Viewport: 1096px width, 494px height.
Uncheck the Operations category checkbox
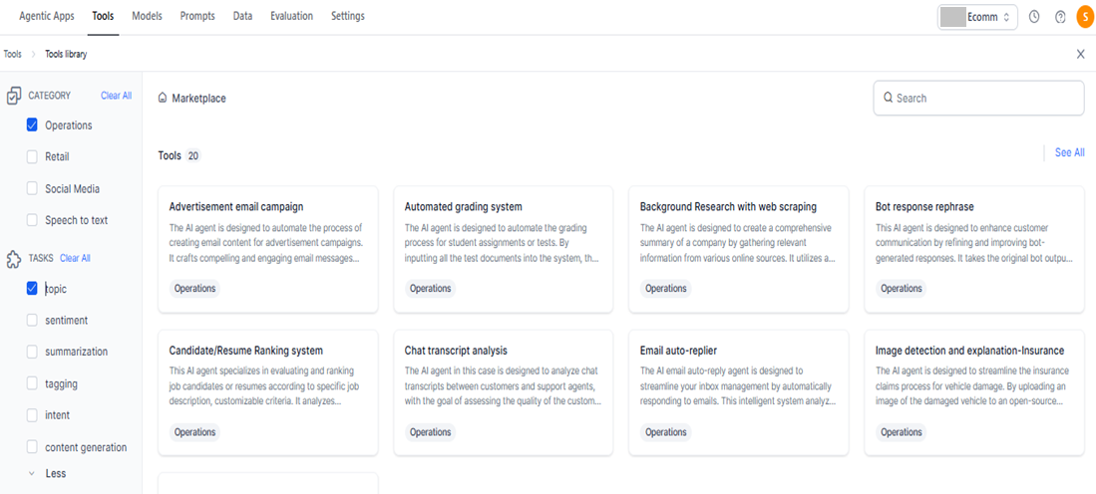tap(32, 125)
